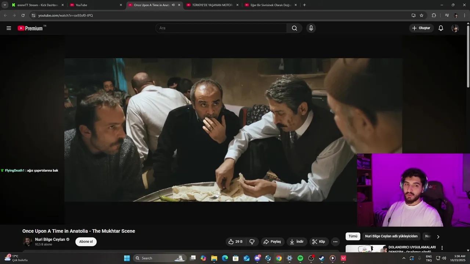This screenshot has width=470, height=264.
Task: Reload the current page
Action: [23, 15]
